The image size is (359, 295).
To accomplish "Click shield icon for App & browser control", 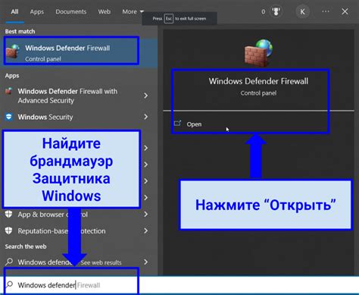I will 9,215.
